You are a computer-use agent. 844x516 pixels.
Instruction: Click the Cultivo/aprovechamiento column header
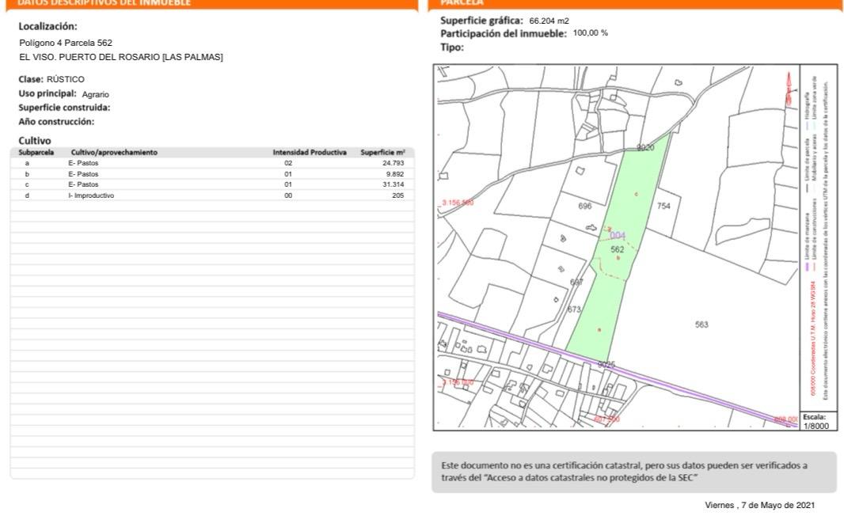(x=114, y=152)
